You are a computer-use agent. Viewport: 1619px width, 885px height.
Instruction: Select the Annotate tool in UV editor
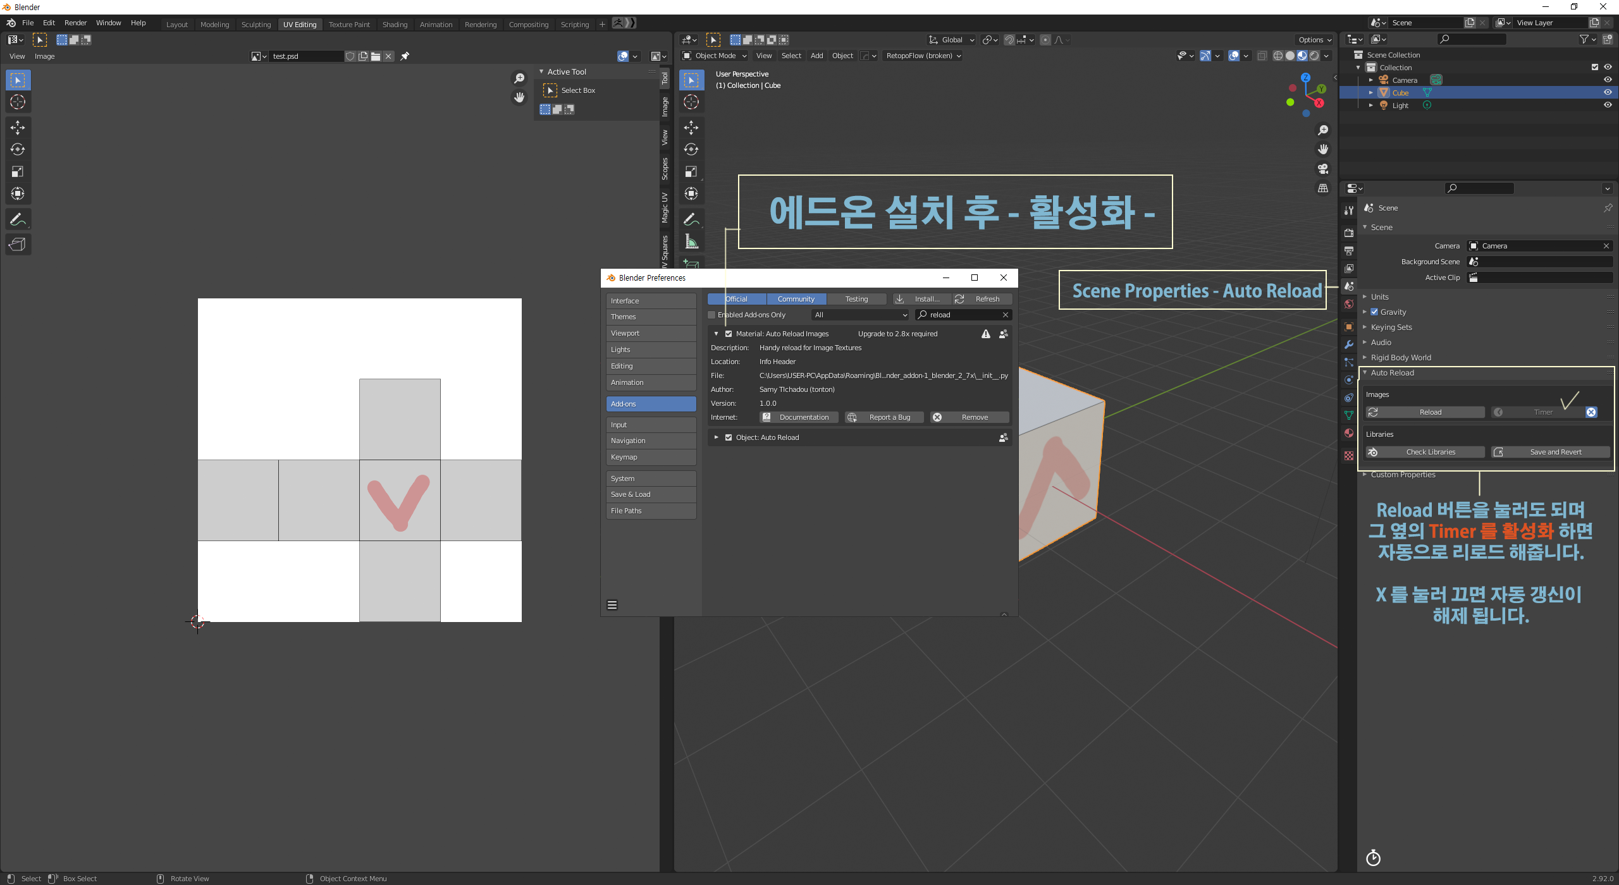tap(18, 219)
